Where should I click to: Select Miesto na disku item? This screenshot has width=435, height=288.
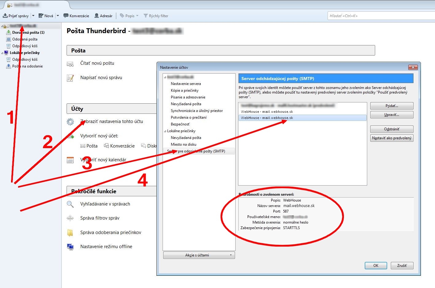[183, 144]
